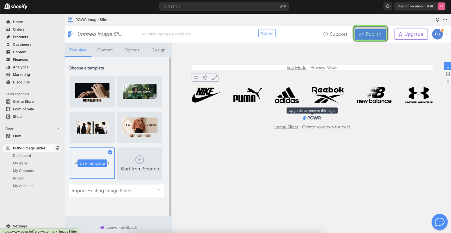Click the Shopify logo

click(x=16, y=6)
